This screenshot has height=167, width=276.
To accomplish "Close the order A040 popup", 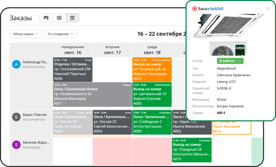I will tap(267, 9).
